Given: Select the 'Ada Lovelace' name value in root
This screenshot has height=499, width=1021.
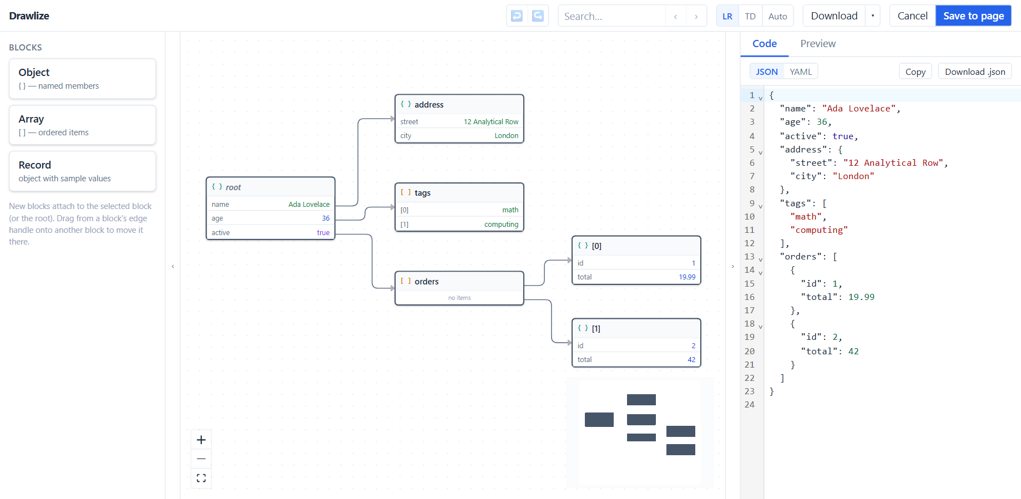Looking at the screenshot, I should pos(309,204).
